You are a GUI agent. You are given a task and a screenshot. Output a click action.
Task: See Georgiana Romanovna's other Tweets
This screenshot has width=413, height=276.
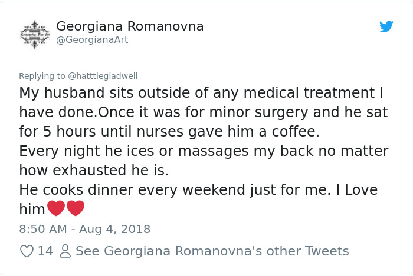212,251
